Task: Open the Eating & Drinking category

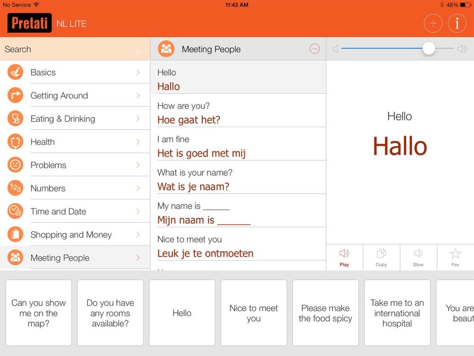Action: [75, 118]
